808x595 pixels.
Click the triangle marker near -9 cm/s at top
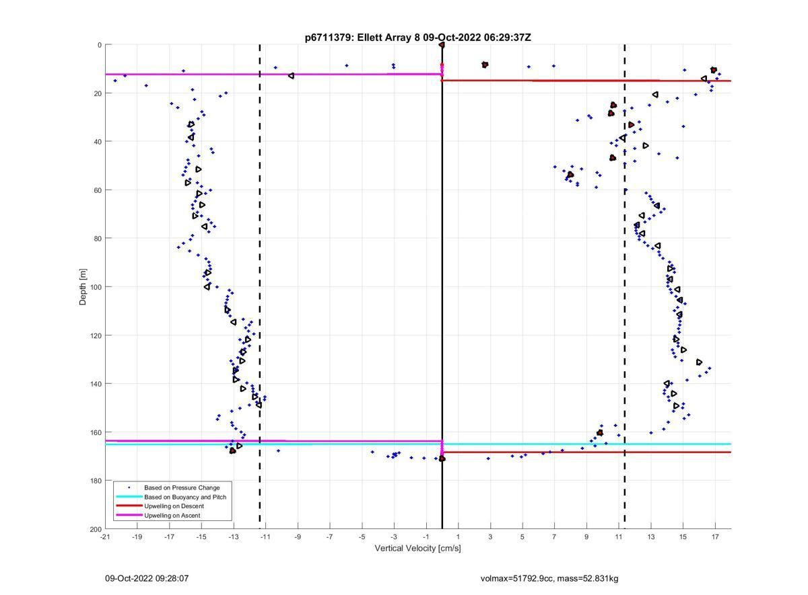click(291, 76)
